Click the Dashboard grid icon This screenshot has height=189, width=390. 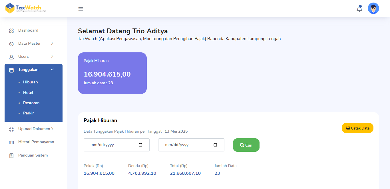(x=11, y=31)
